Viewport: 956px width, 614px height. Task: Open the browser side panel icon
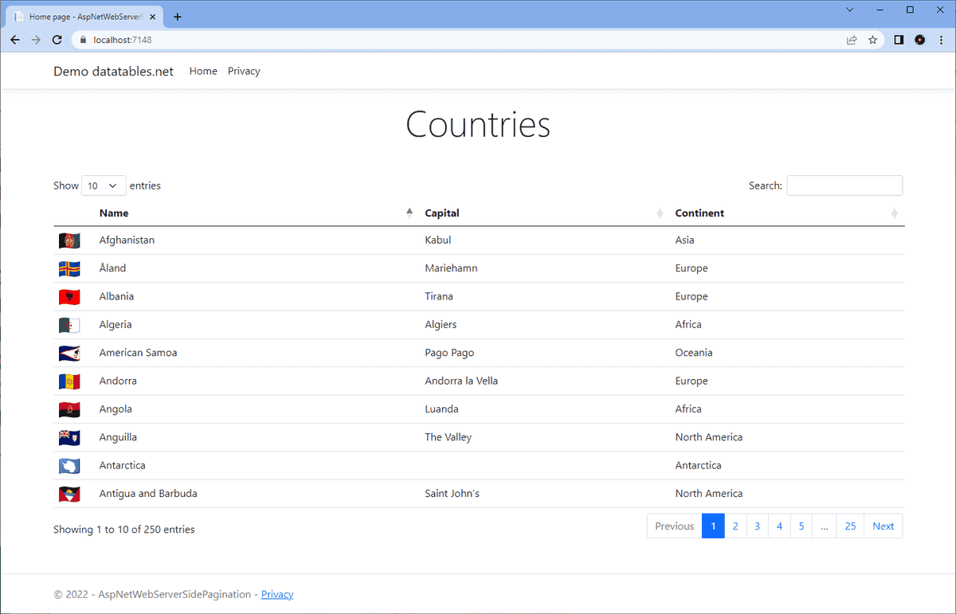coord(899,40)
